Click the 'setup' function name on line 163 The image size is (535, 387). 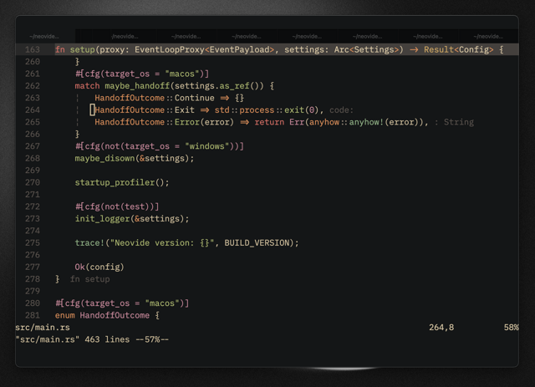point(82,50)
